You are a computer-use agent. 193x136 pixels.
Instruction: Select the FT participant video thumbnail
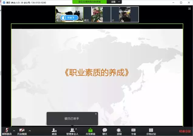click(125, 14)
